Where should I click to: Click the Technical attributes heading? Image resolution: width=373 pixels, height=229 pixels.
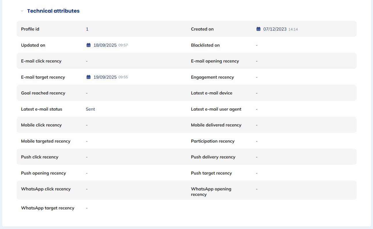point(53,11)
